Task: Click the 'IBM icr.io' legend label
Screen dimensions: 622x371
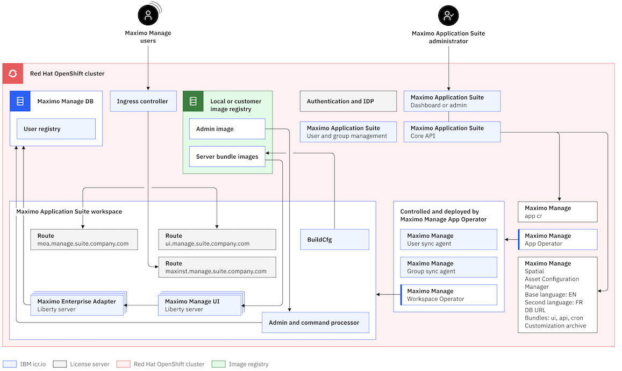Action: (x=33, y=364)
